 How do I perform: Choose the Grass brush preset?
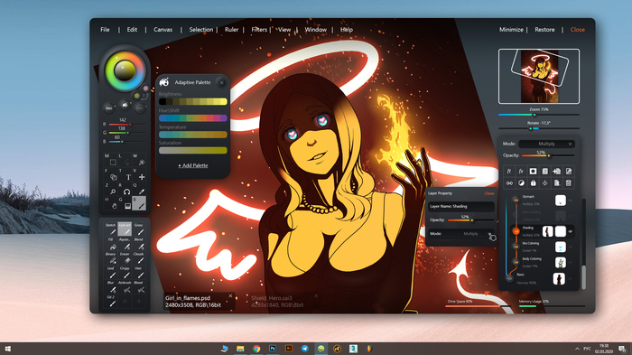(x=139, y=229)
